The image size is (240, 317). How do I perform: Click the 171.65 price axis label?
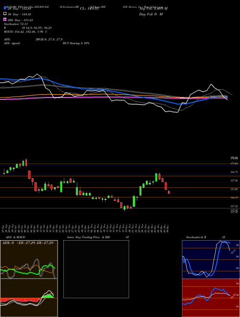[x=234, y=163]
